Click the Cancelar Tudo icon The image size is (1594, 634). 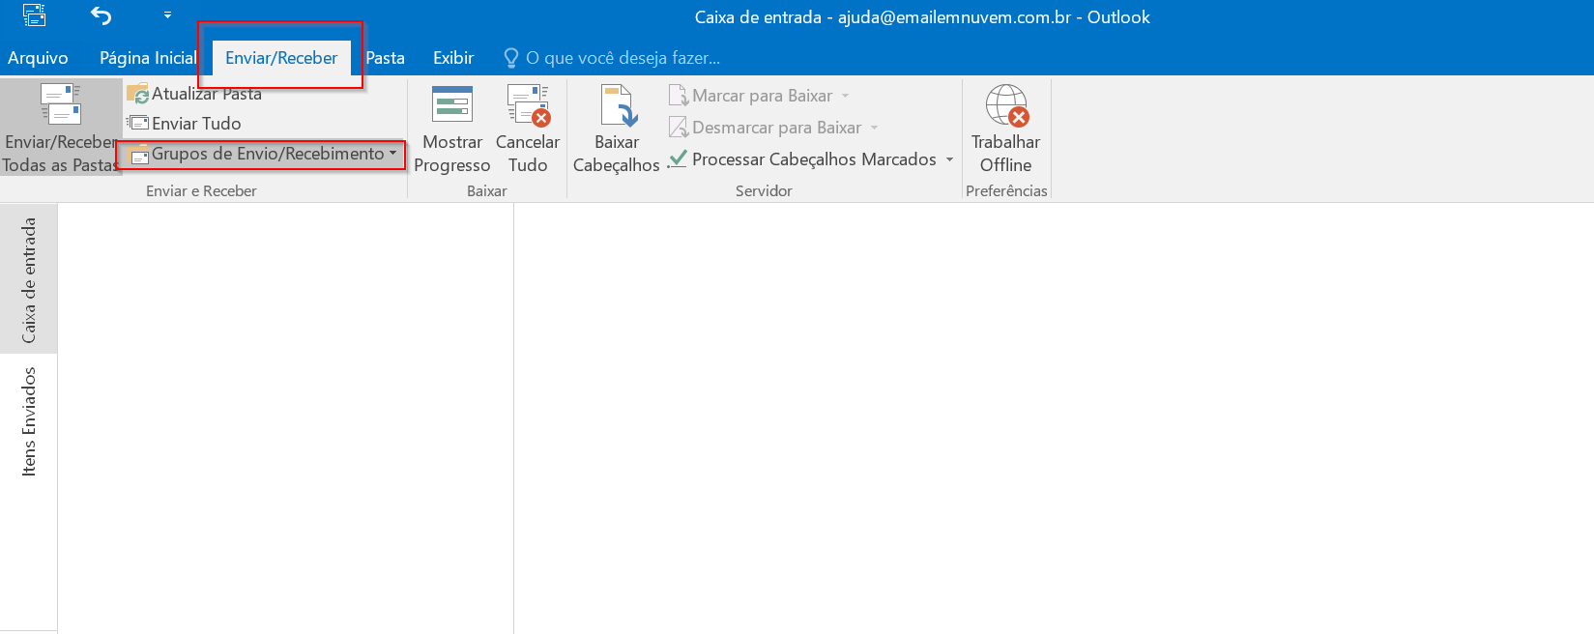coord(529,104)
